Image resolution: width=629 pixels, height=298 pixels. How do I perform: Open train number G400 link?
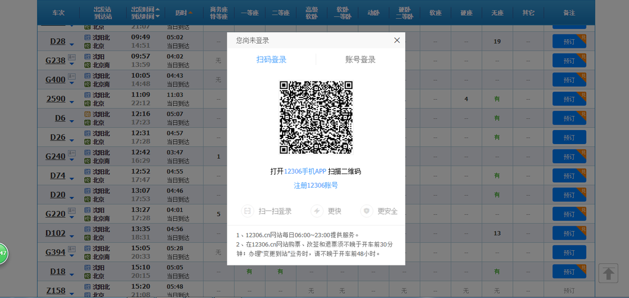55,80
